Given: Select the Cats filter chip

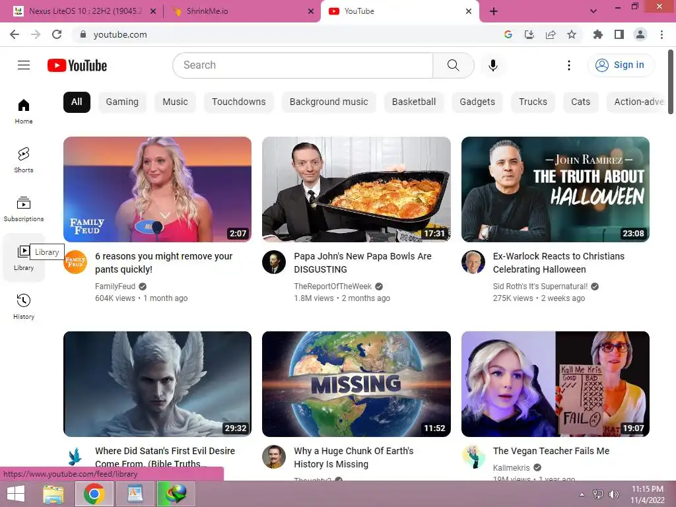Looking at the screenshot, I should pos(581,102).
